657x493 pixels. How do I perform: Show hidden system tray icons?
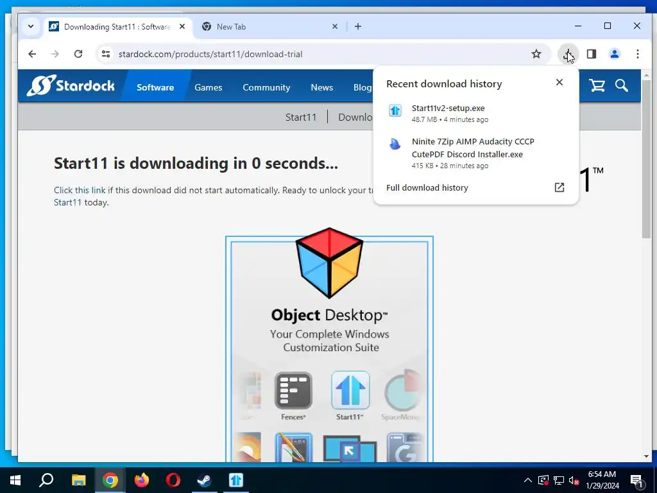click(527, 480)
